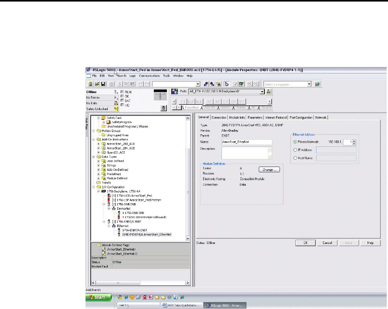
Task: Click the Change... module definition button
Action: tap(269, 170)
